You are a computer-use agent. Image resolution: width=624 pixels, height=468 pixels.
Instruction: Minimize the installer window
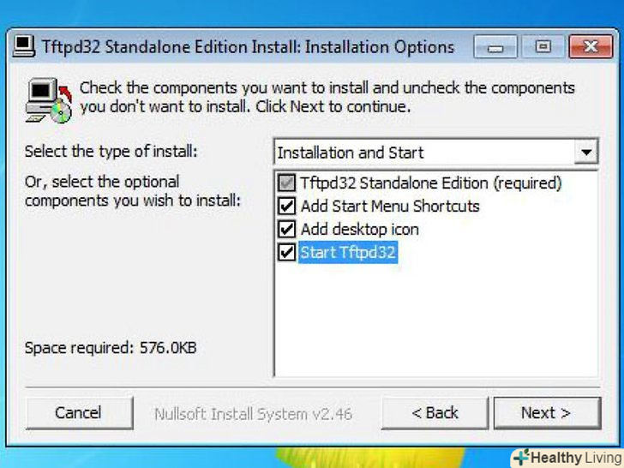495,47
